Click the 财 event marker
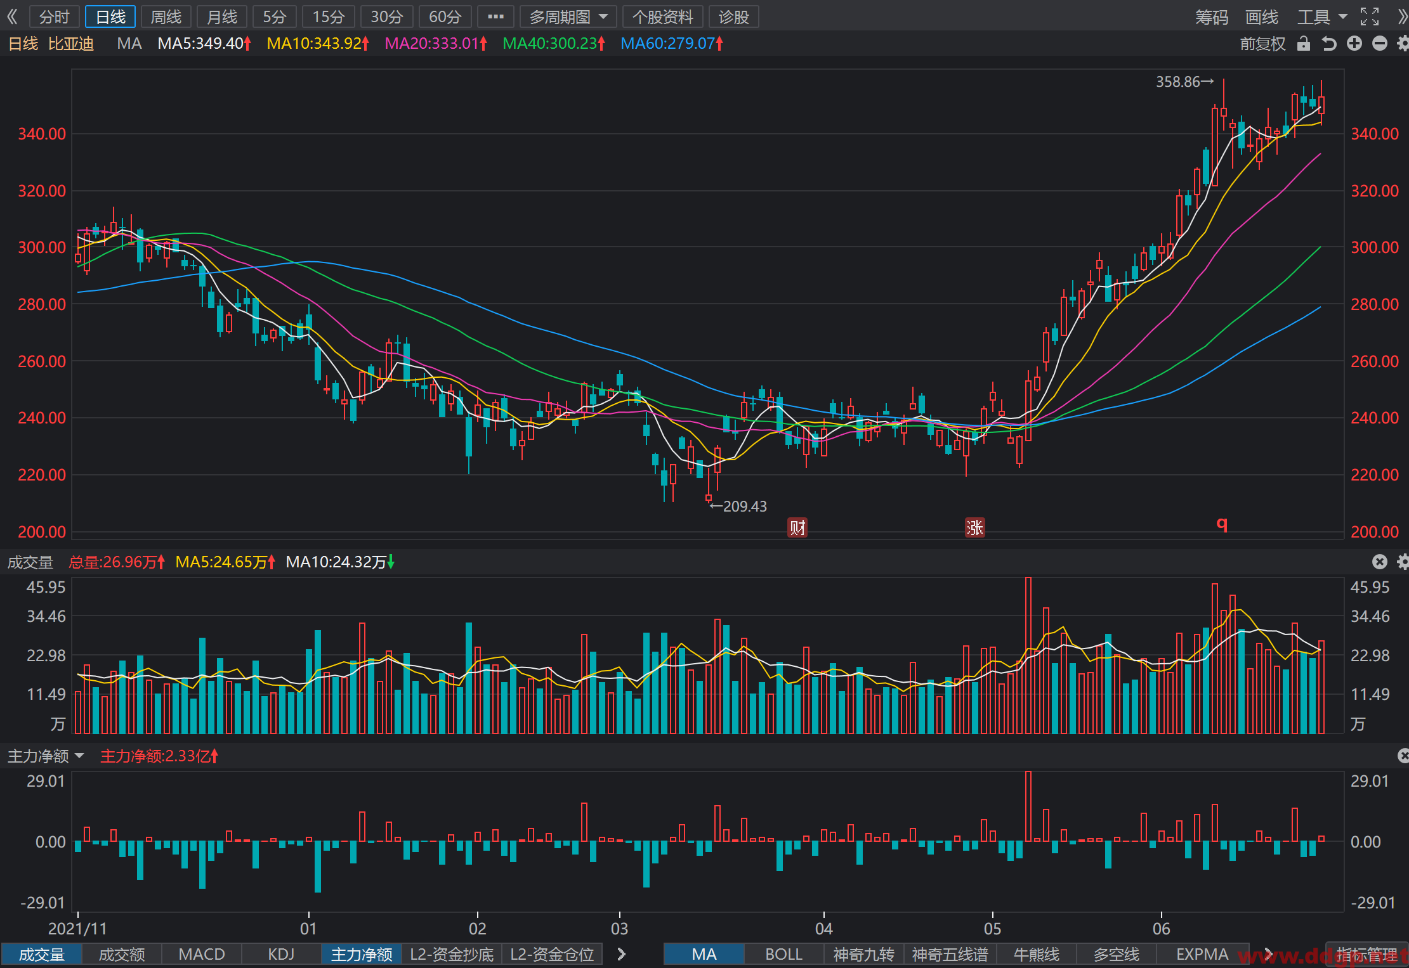1409x968 pixels. 797,527
